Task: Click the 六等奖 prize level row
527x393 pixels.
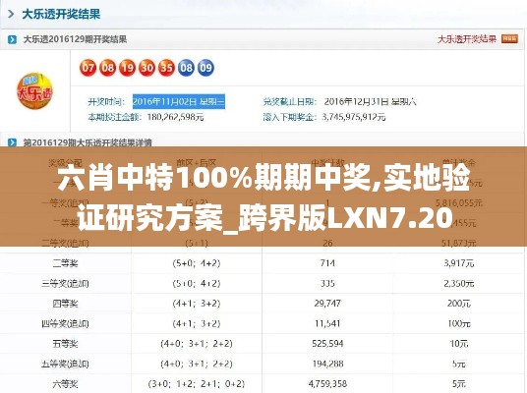Action: click(x=263, y=383)
